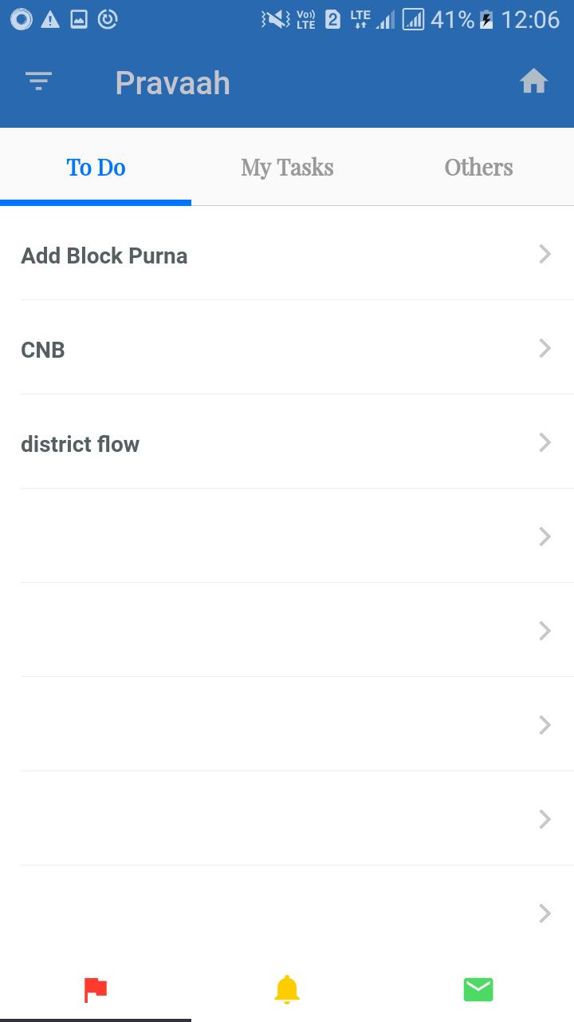The height and width of the screenshot is (1022, 574).
Task: Select the To Do tab
Action: tap(96, 167)
